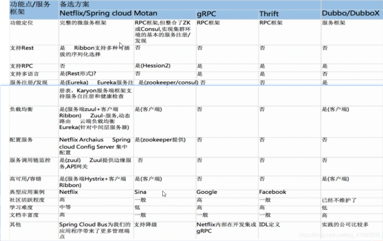The width and height of the screenshot is (383, 241).
Task: Select the 已经不维护了 cell under Dubbo
Action: click(x=339, y=200)
